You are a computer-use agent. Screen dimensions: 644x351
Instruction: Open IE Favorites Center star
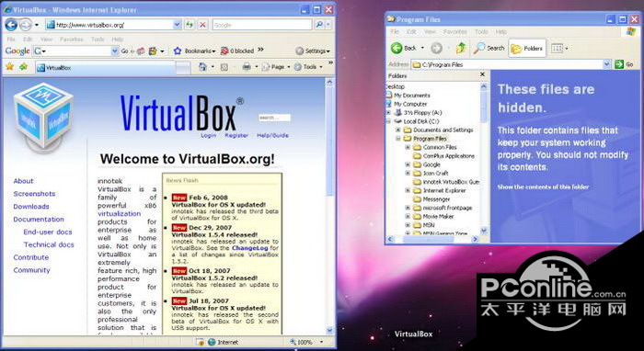(x=9, y=66)
